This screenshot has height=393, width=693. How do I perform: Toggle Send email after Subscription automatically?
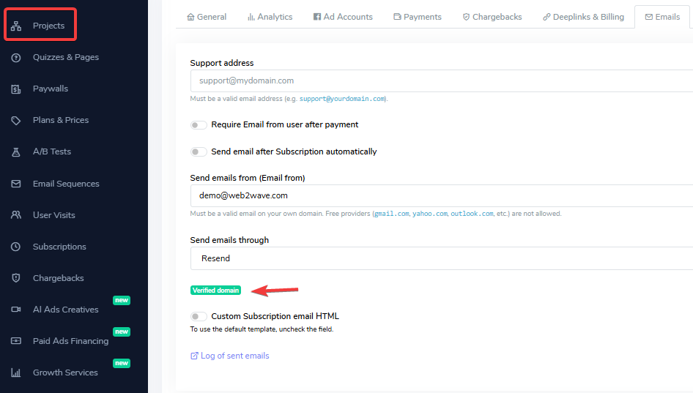point(199,152)
